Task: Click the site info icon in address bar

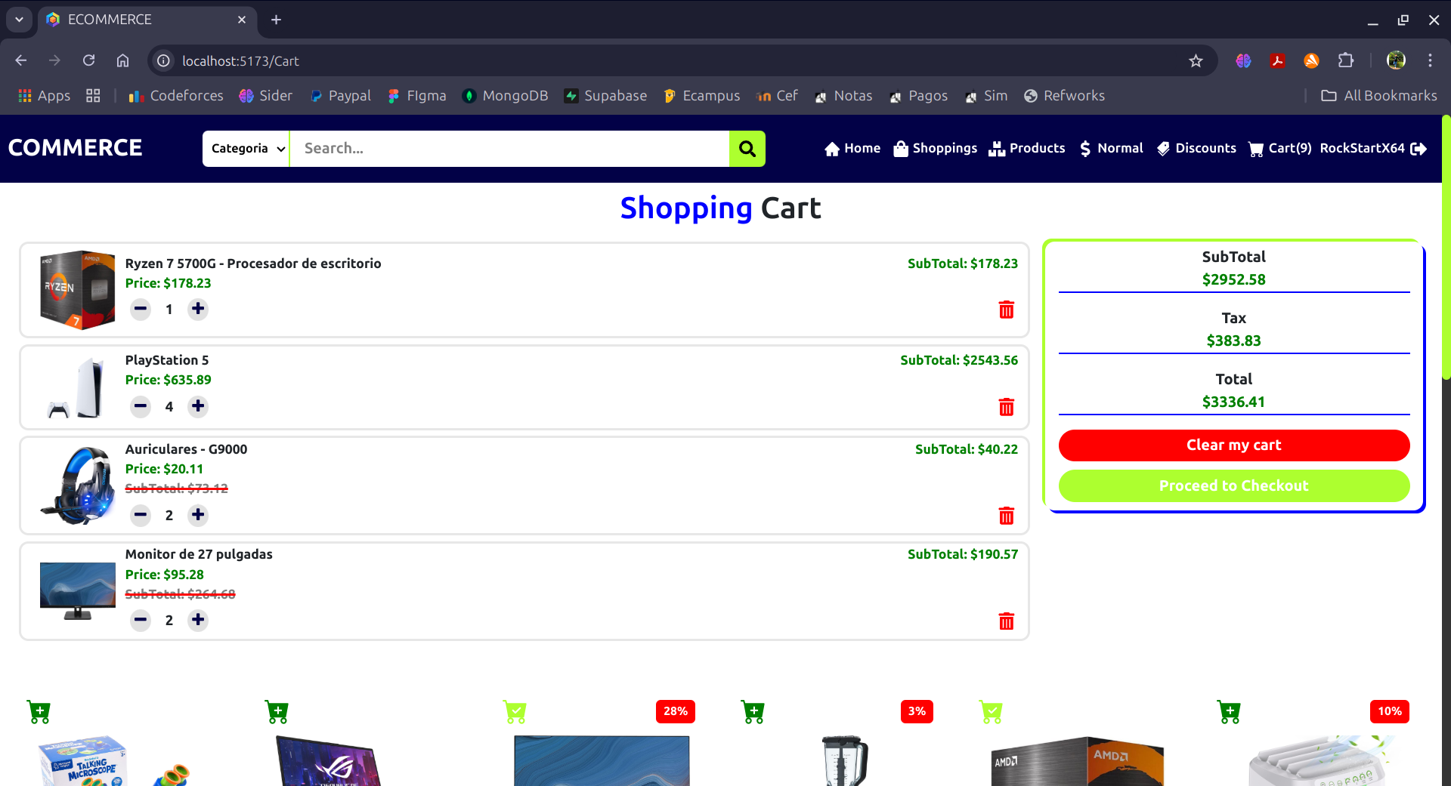Action: pos(163,60)
